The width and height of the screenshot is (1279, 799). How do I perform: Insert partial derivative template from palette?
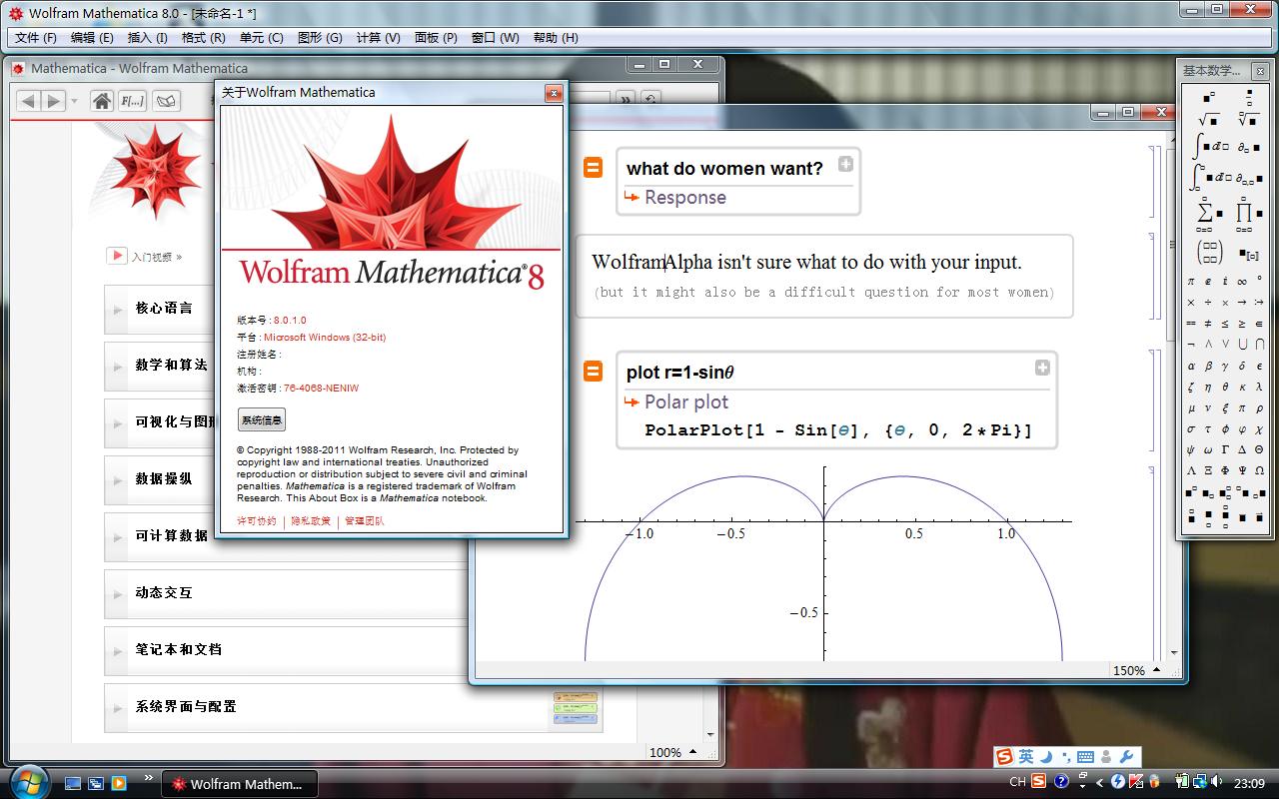pyautogui.click(x=1249, y=148)
